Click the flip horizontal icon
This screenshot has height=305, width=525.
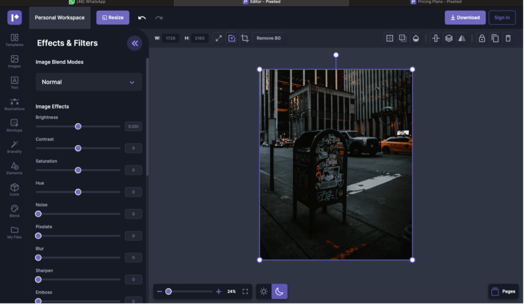[462, 38]
